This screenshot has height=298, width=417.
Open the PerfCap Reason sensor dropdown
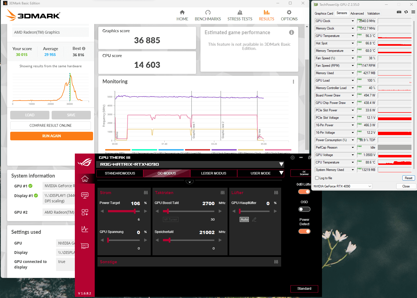click(x=353, y=147)
